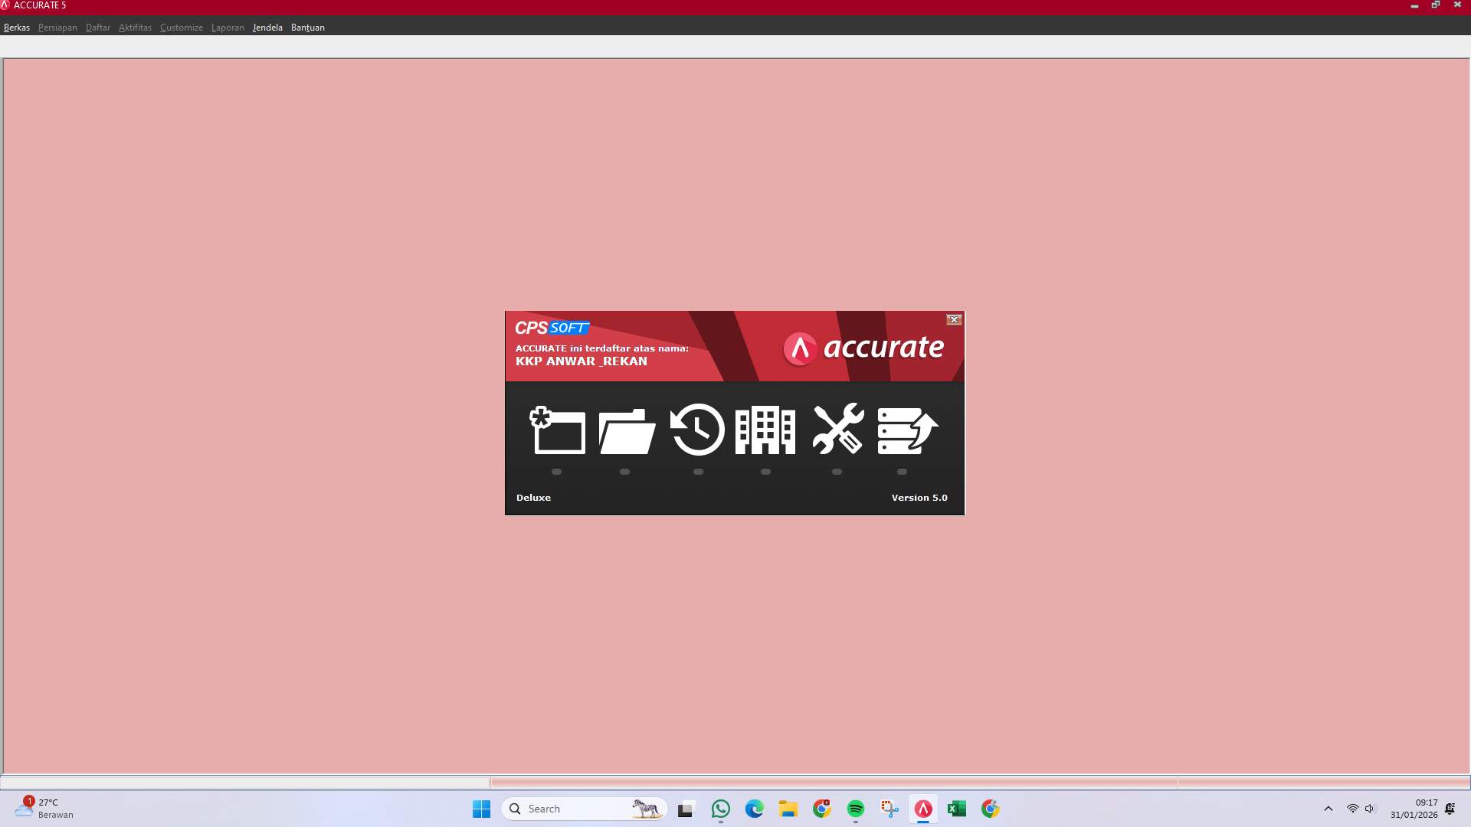The width and height of the screenshot is (1471, 827).
Task: Explore the sample company via the building icon
Action: pos(765,430)
